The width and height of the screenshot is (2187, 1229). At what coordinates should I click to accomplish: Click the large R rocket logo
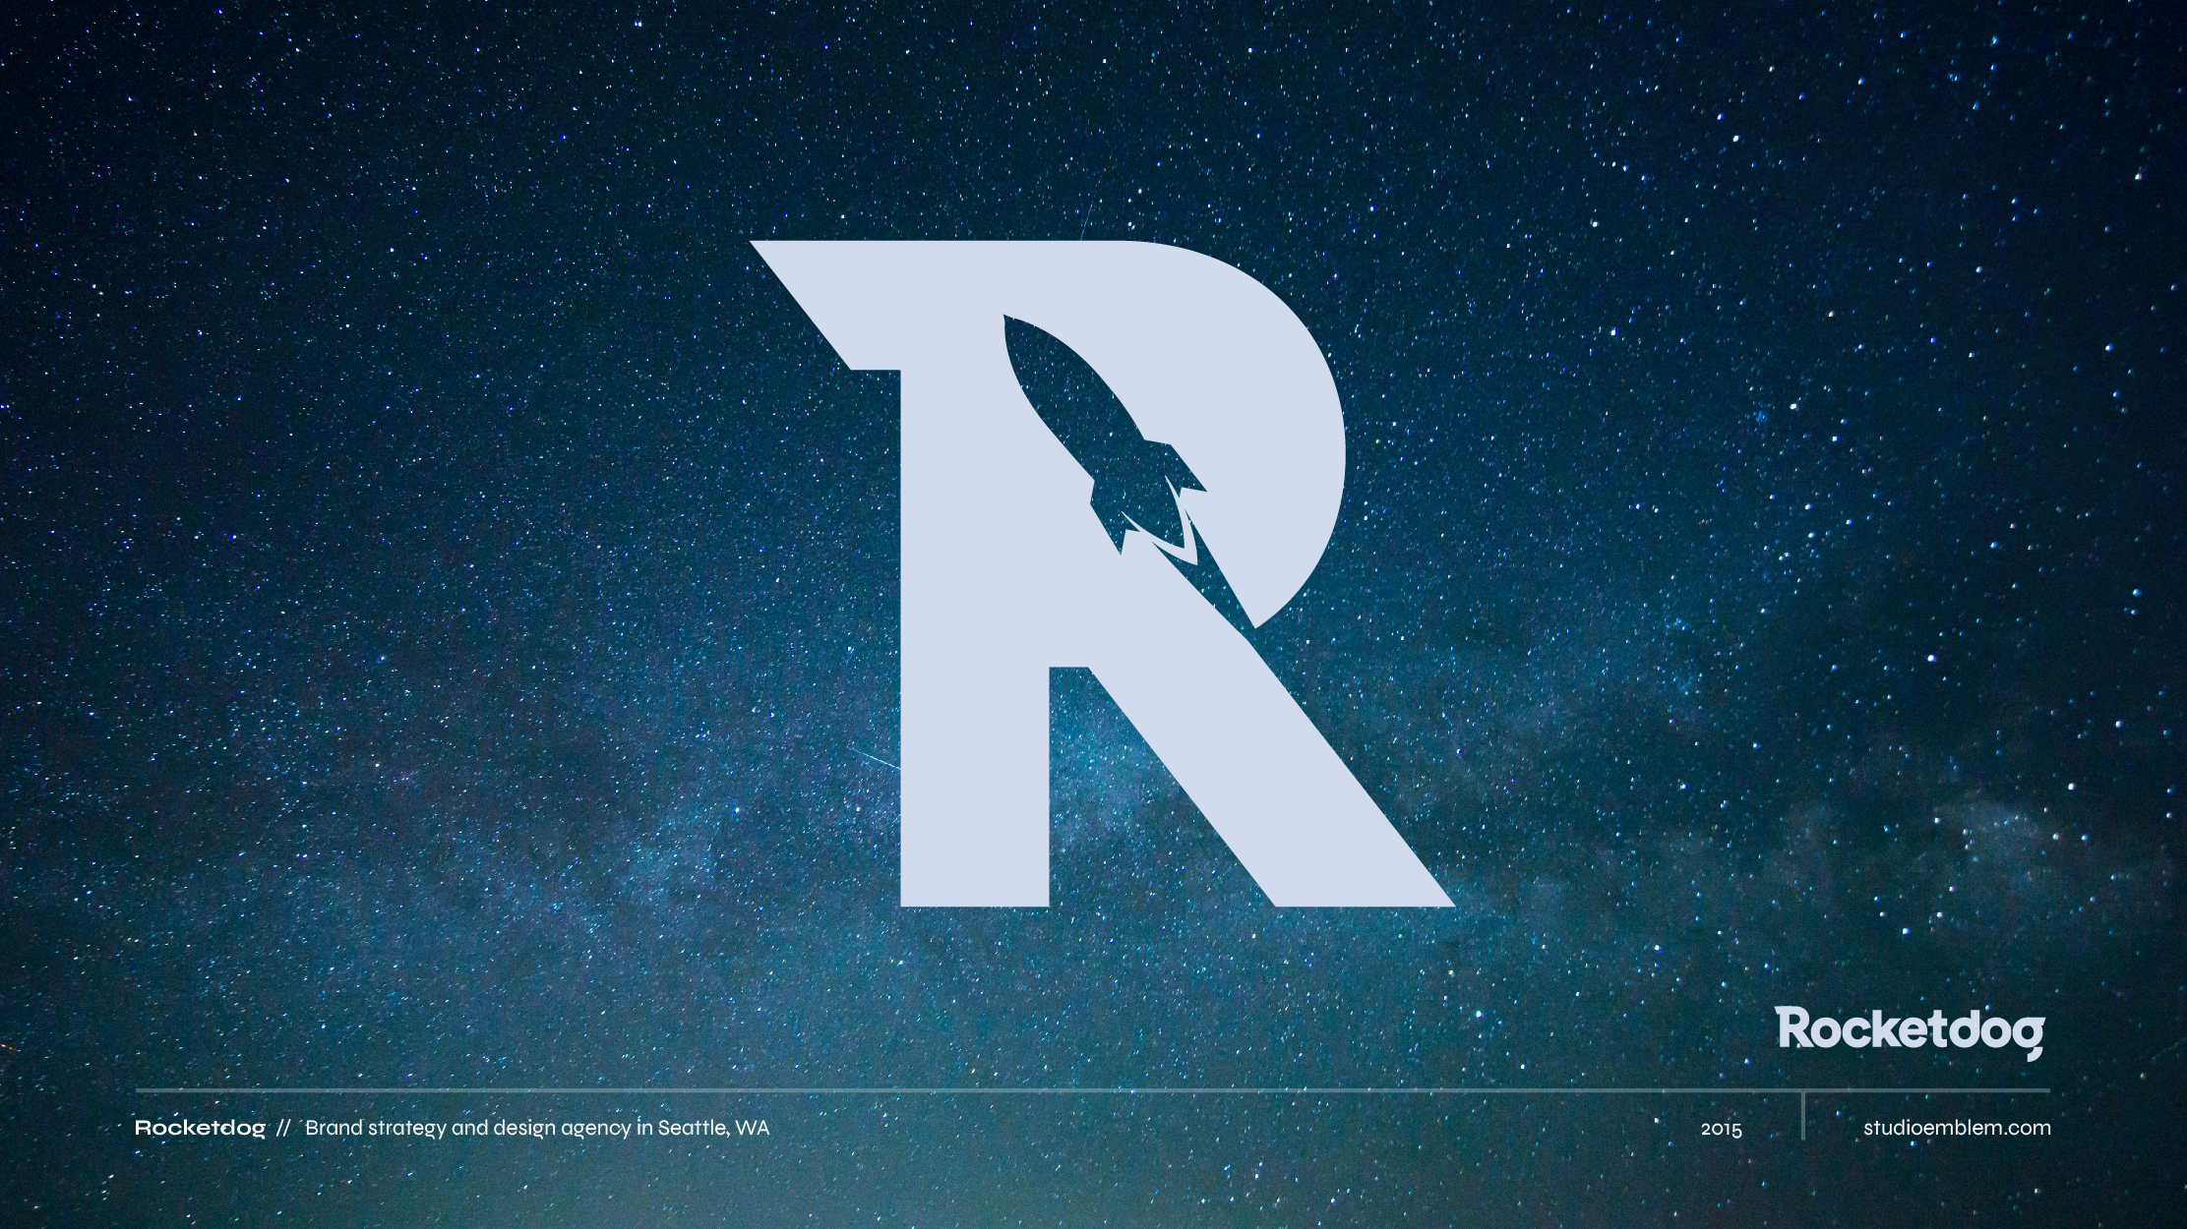click(1102, 572)
